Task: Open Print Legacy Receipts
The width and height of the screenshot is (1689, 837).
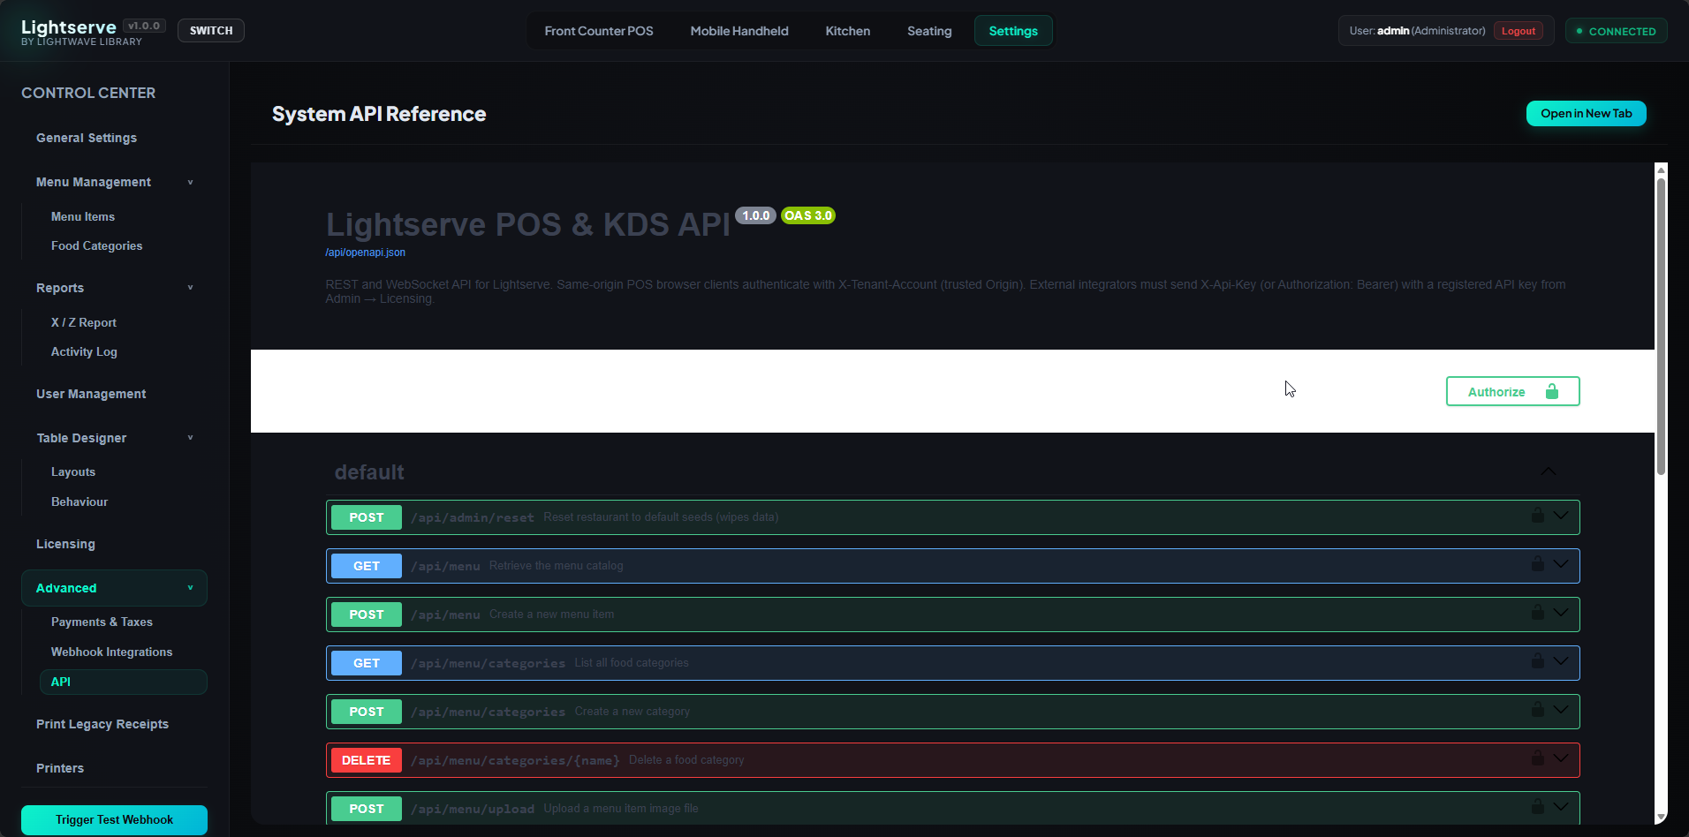Action: tap(102, 724)
